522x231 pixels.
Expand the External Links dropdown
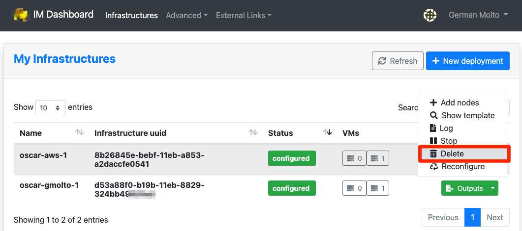click(244, 15)
